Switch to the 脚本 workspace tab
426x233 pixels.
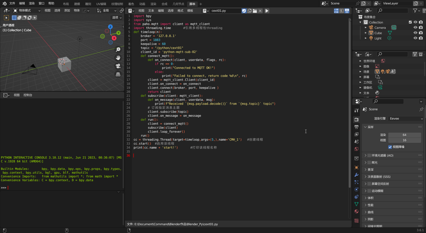pos(192,4)
